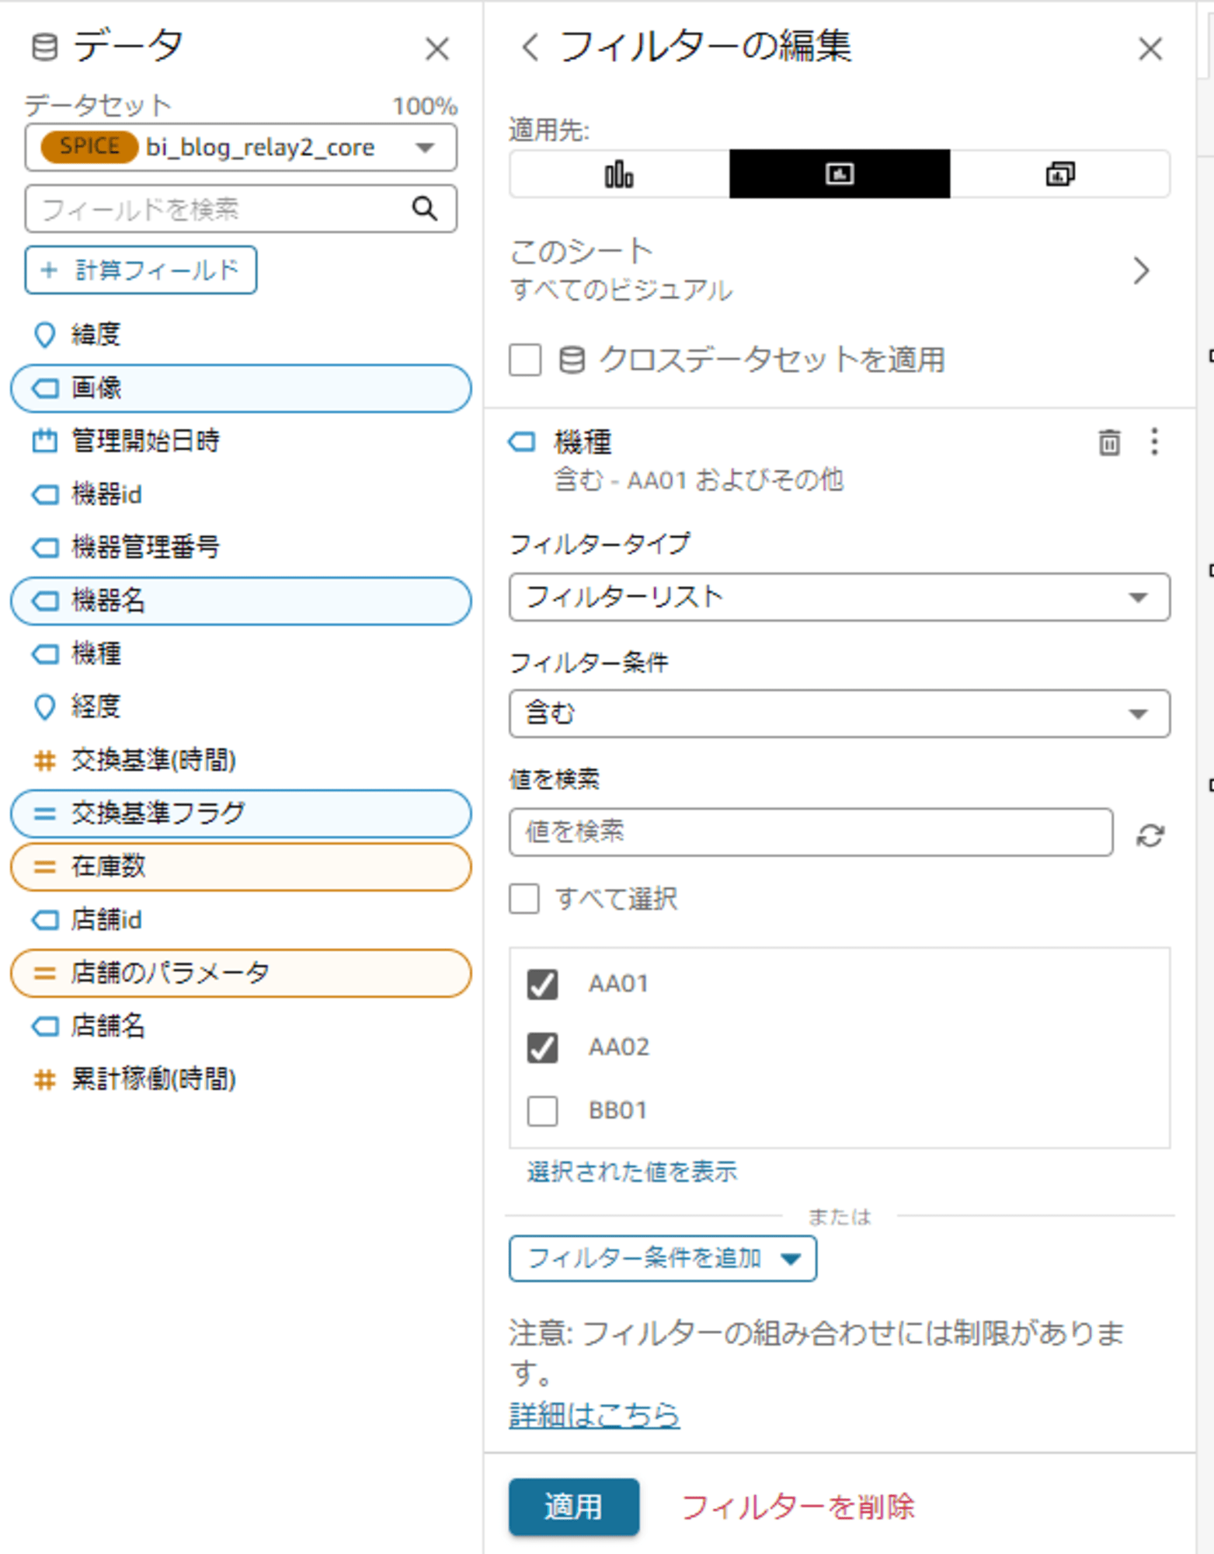The width and height of the screenshot is (1214, 1554).
Task: Select the 機器名 field
Action: [x=241, y=601]
